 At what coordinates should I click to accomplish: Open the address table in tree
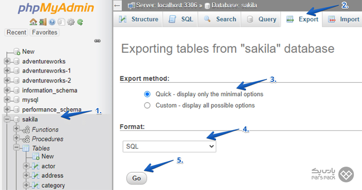click(52, 176)
